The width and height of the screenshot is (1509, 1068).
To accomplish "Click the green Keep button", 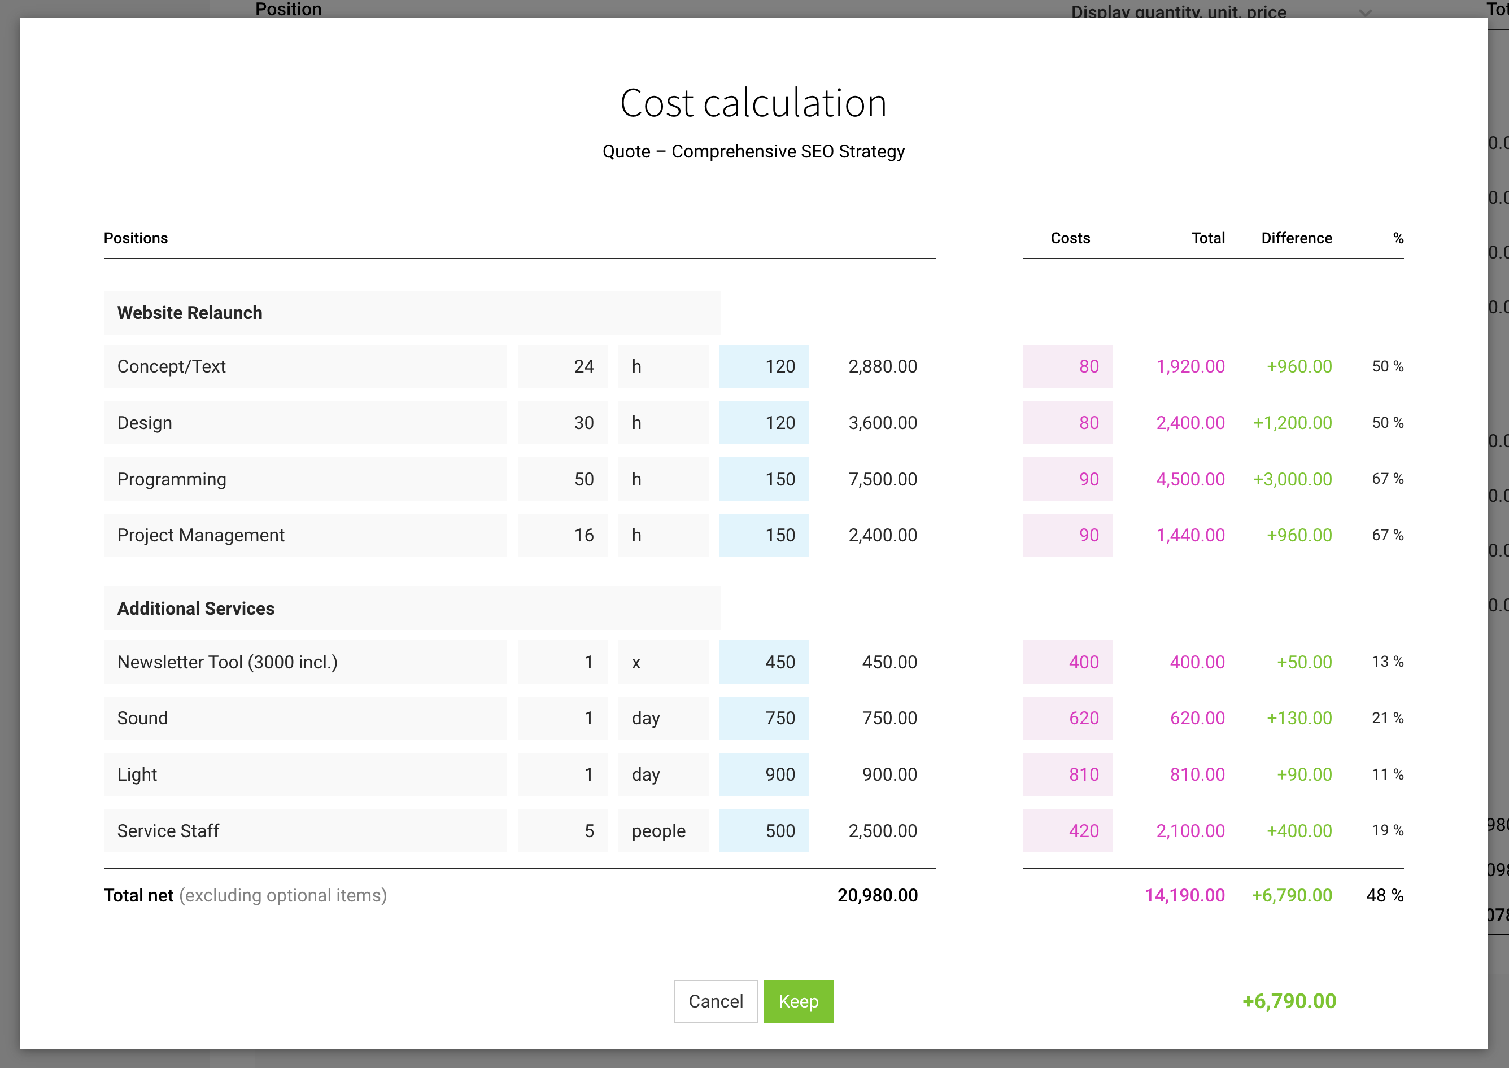I will click(x=799, y=1001).
